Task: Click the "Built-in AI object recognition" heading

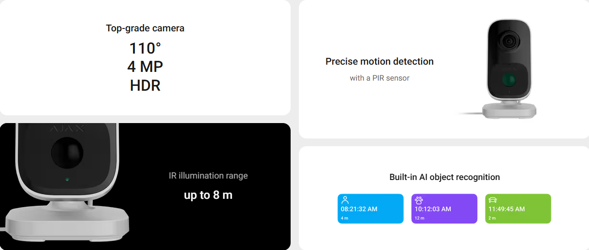Action: tap(444, 177)
